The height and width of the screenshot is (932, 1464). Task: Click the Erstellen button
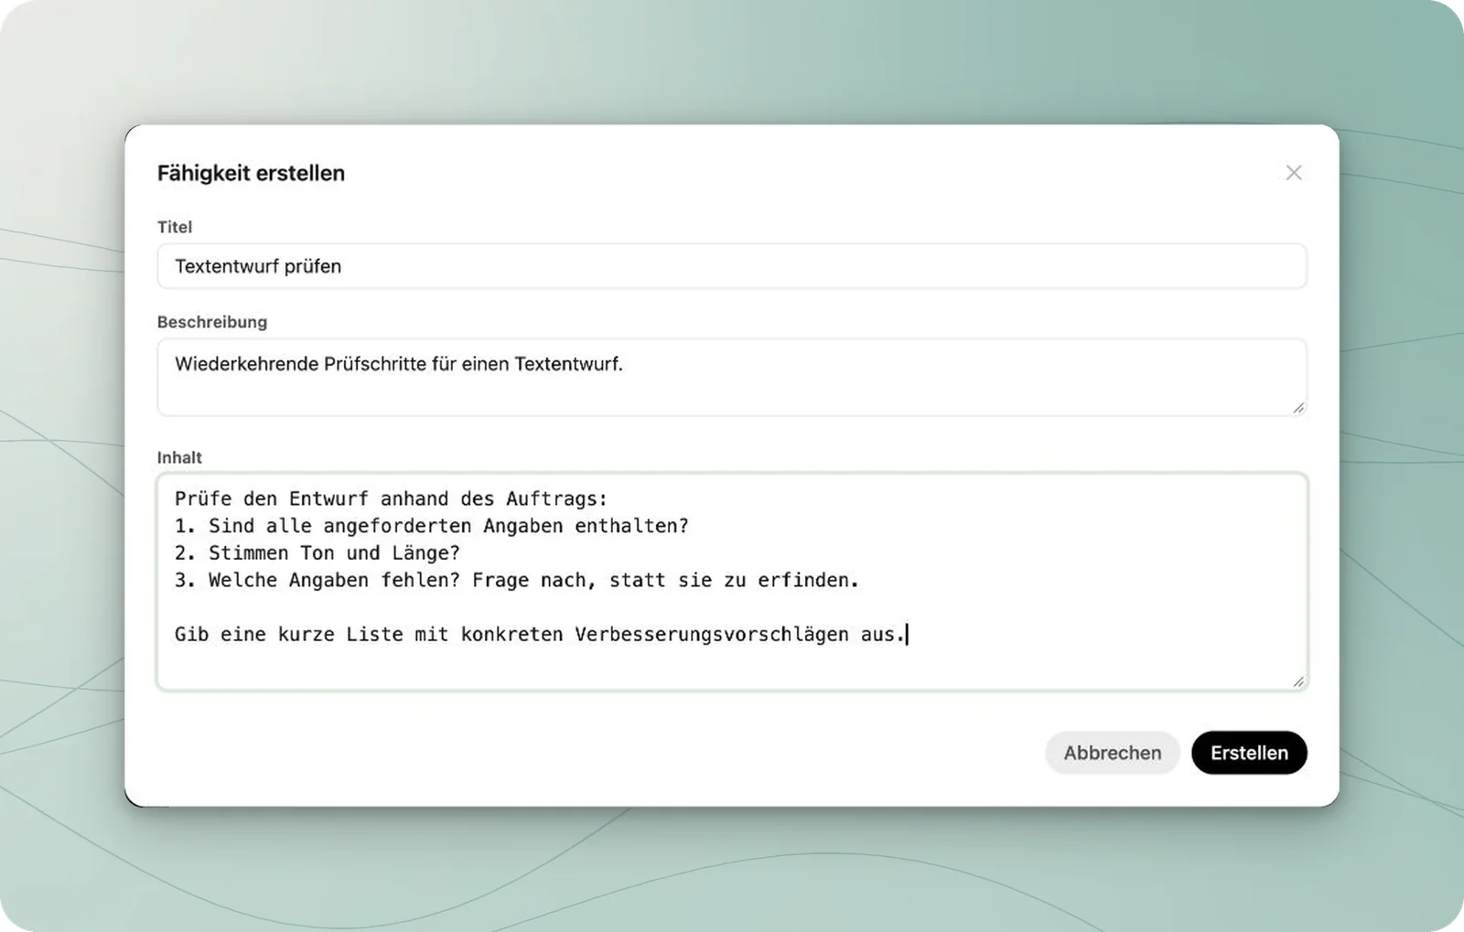click(x=1249, y=753)
